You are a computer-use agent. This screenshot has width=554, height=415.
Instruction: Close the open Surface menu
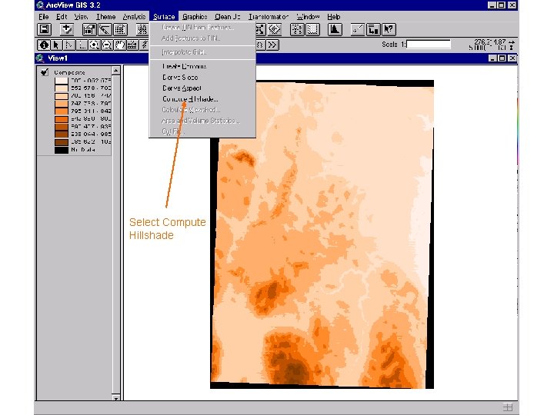pos(164,17)
